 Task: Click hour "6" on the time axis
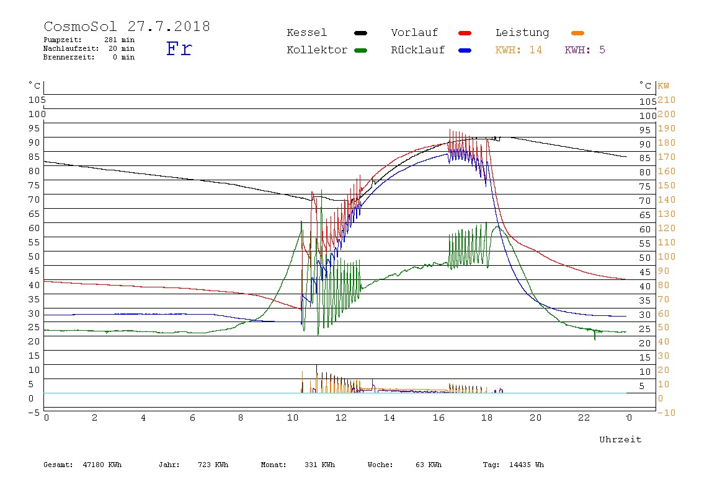tap(192, 418)
